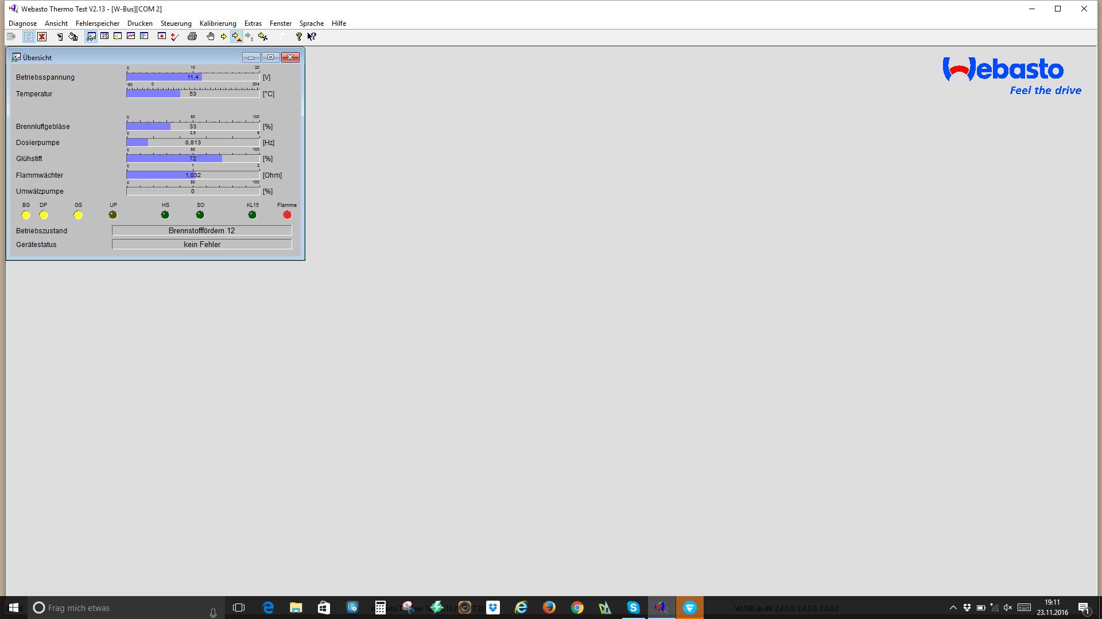Click the KL15 status indicator light
Image resolution: width=1102 pixels, height=619 pixels.
[252, 215]
